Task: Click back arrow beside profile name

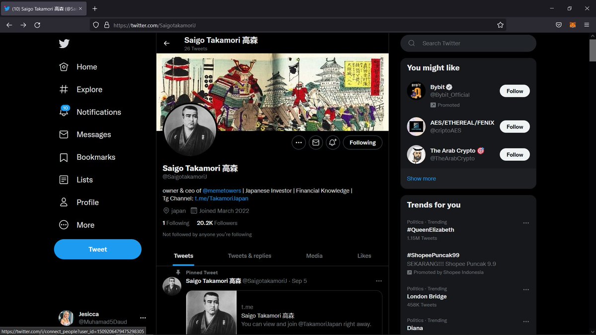Action: coord(166,43)
